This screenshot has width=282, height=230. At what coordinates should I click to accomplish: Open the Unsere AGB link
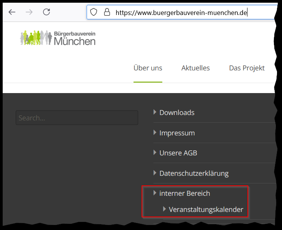click(178, 153)
